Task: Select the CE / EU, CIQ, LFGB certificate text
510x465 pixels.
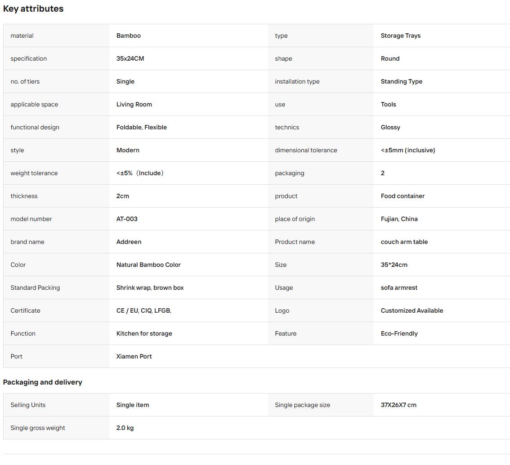Action: [144, 310]
